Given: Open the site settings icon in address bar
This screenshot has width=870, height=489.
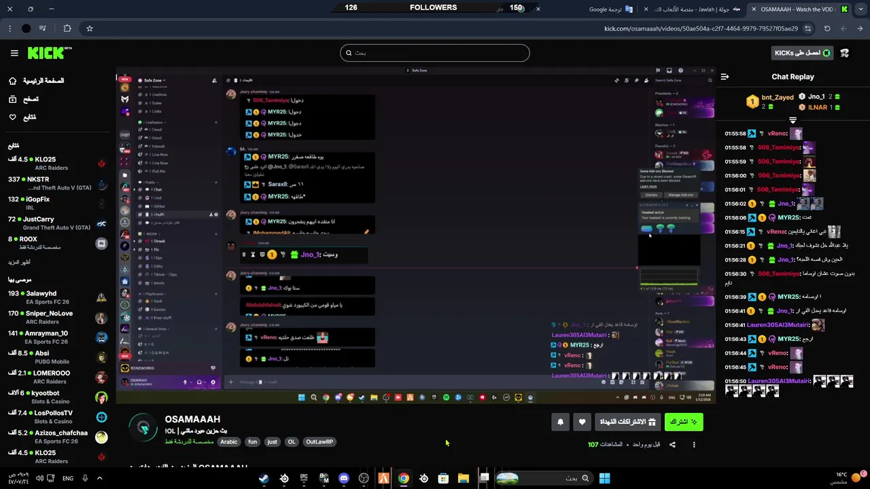Looking at the screenshot, I should click(x=807, y=29).
